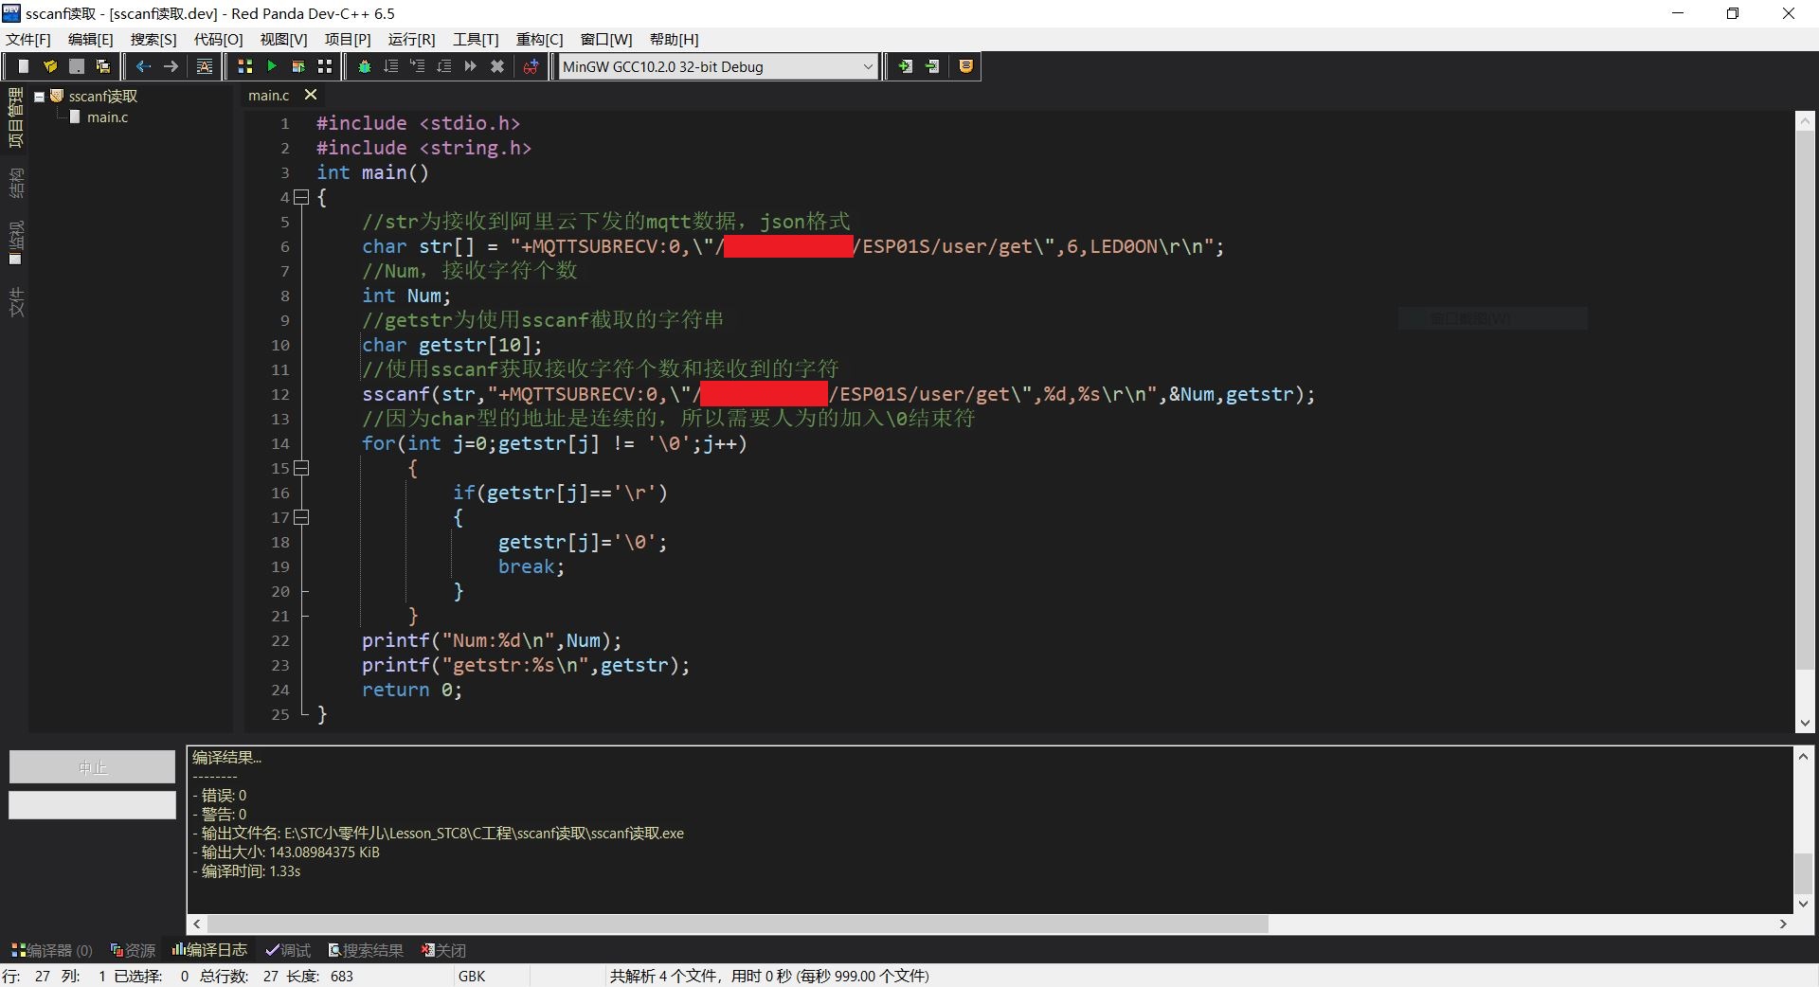Click the compile log horizontal scrollbar thumb
The width and height of the screenshot is (1819, 987).
click(x=738, y=924)
